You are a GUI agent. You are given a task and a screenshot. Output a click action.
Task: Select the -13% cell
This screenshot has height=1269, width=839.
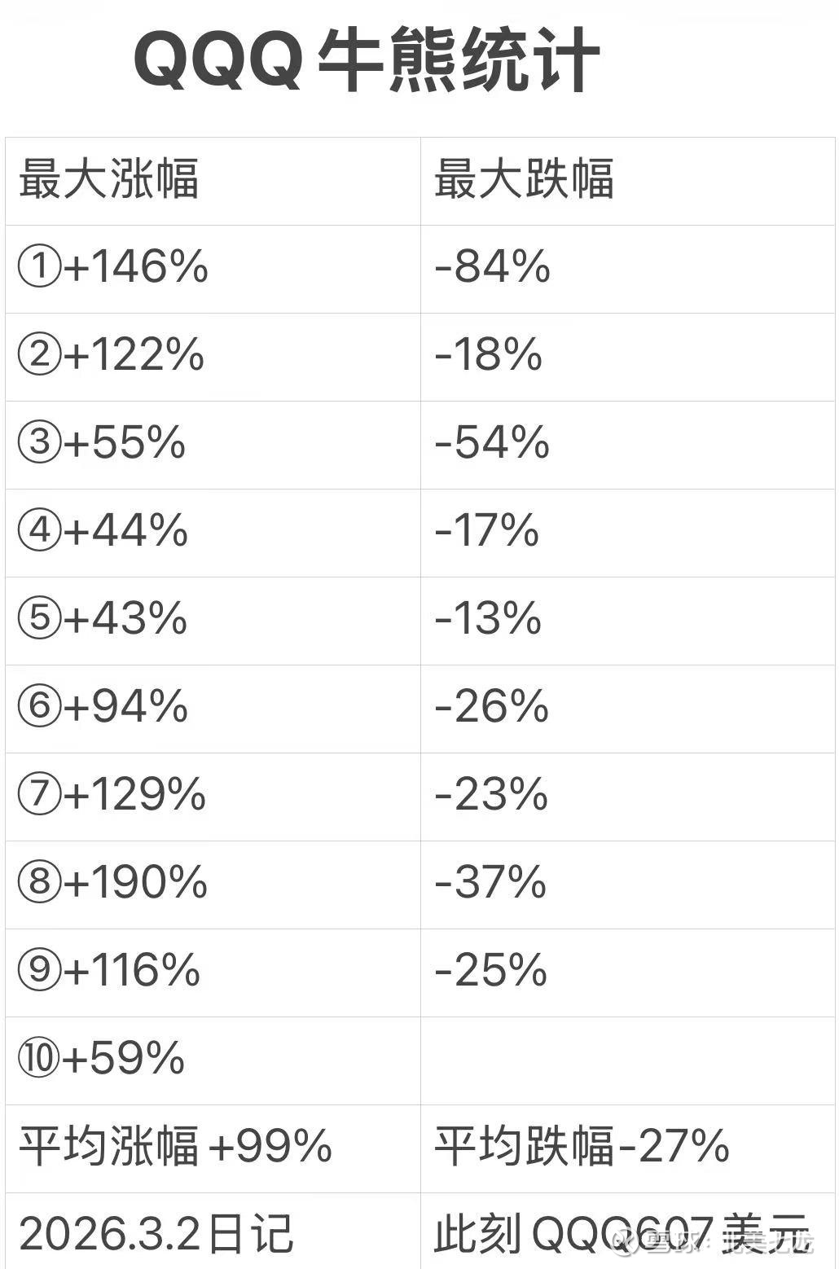(x=488, y=619)
